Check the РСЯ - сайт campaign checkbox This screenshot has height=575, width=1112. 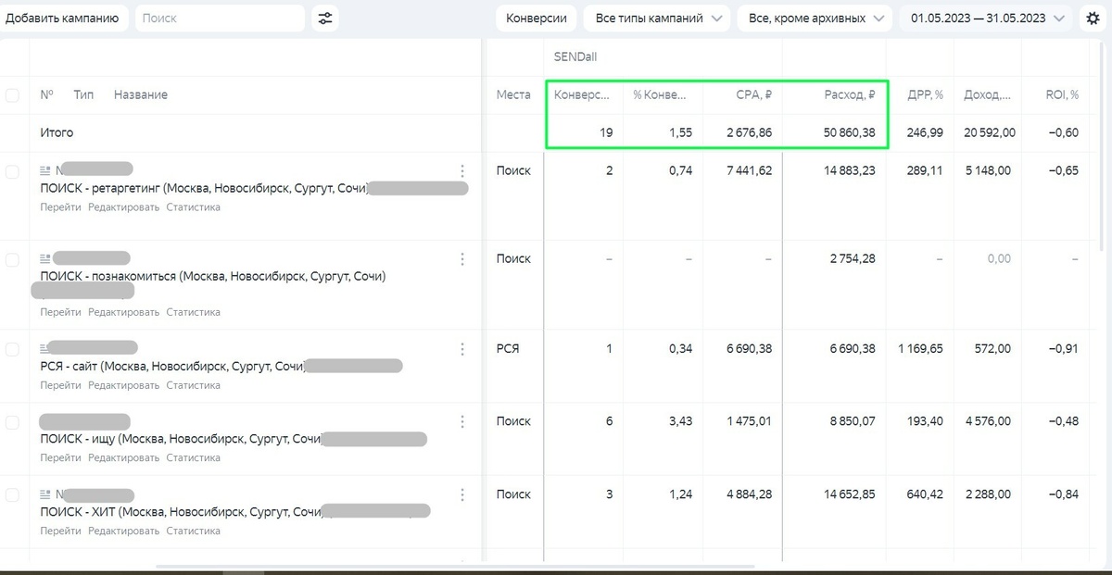(x=12, y=349)
